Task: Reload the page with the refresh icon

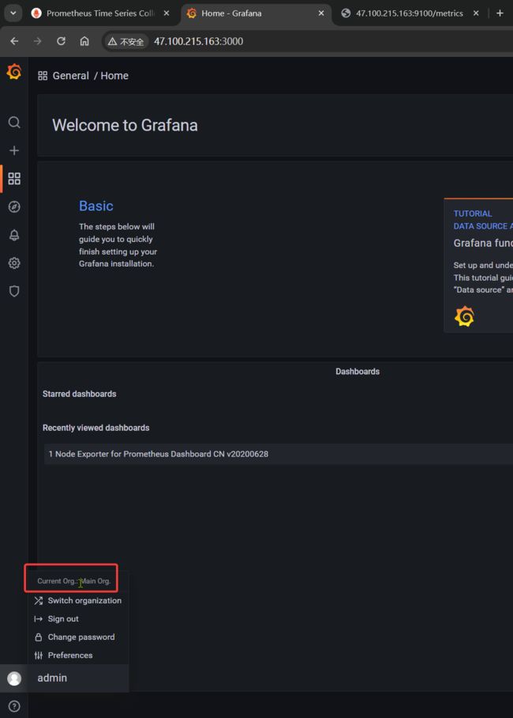Action: click(x=61, y=41)
